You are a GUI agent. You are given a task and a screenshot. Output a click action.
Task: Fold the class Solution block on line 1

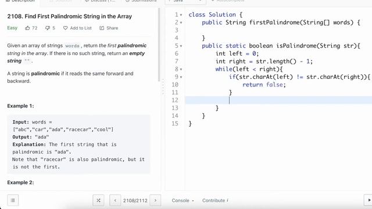(181, 15)
